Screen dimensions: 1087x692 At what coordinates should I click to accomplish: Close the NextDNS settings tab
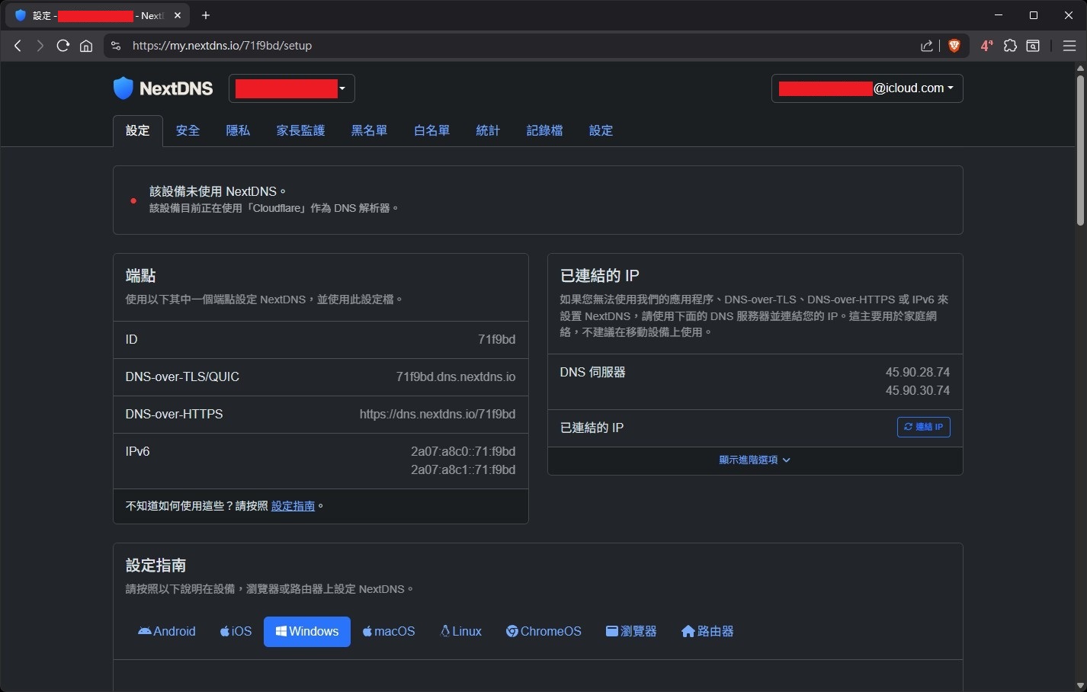(178, 15)
